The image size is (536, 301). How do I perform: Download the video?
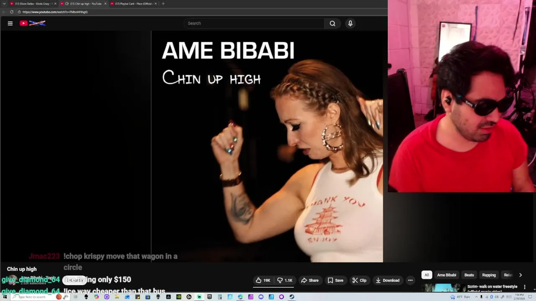[387, 281]
